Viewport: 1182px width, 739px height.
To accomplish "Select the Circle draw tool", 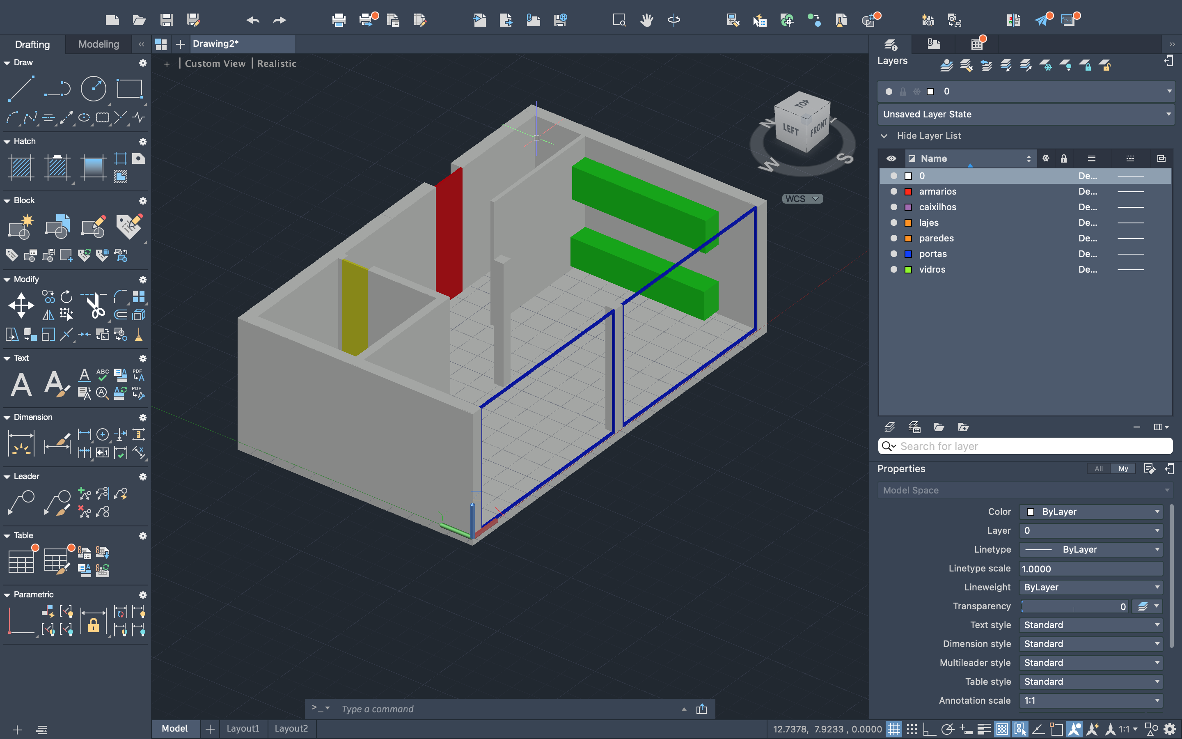I will point(93,88).
